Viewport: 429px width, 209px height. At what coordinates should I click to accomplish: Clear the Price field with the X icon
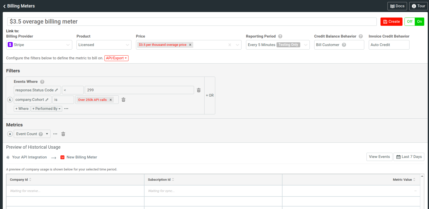point(230,45)
